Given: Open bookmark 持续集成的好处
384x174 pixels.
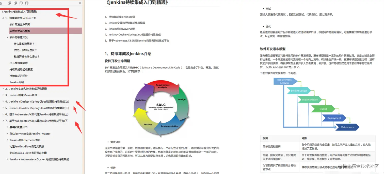Looking at the screenshot, I should coord(19,76).
